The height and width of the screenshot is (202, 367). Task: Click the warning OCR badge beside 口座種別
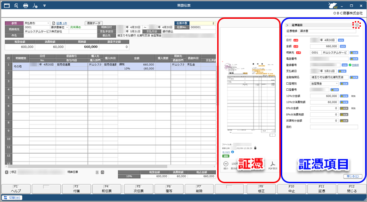(344, 84)
